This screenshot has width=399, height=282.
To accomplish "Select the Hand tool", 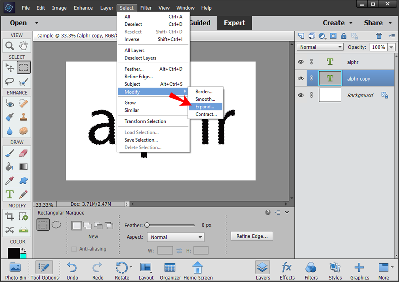I will coord(23,46).
